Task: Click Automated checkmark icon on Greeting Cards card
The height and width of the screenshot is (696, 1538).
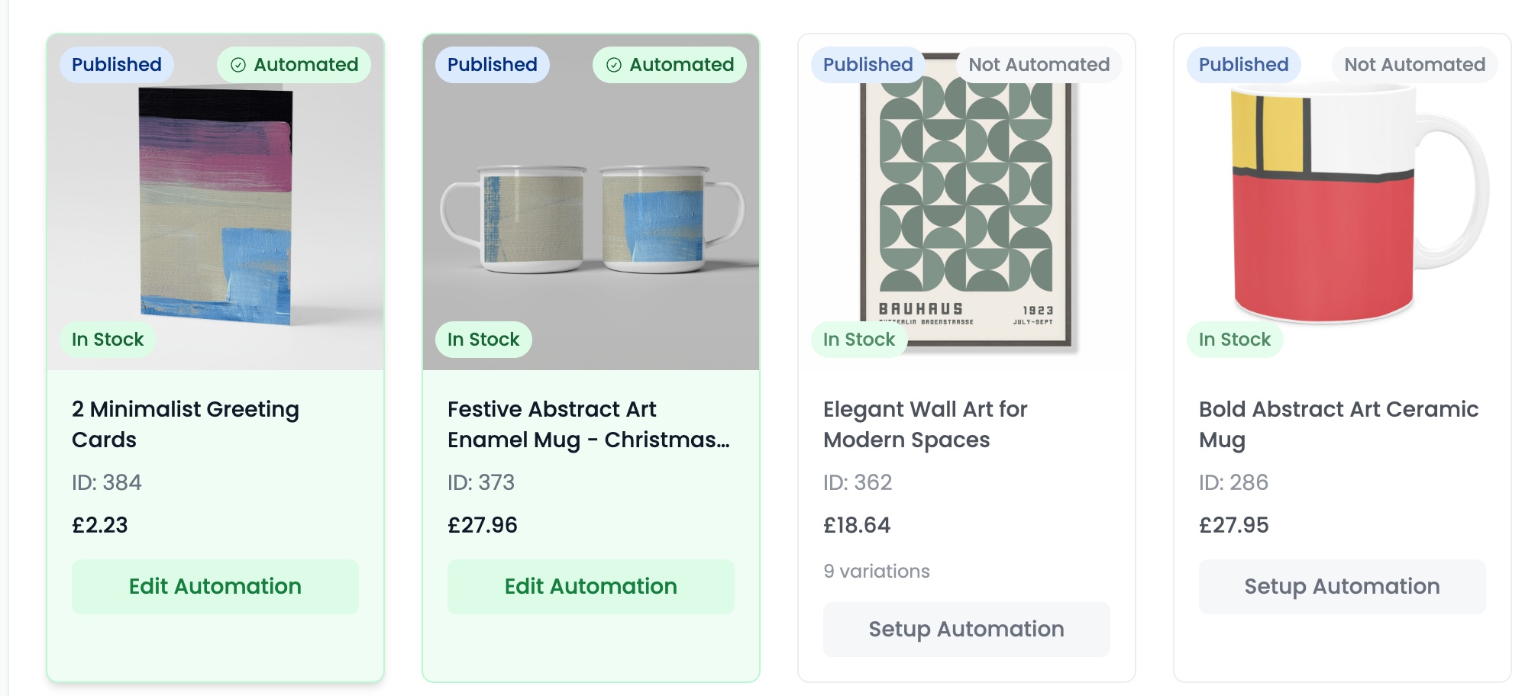Action: [x=238, y=65]
